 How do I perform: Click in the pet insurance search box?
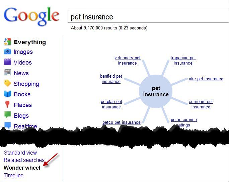coord(147,17)
